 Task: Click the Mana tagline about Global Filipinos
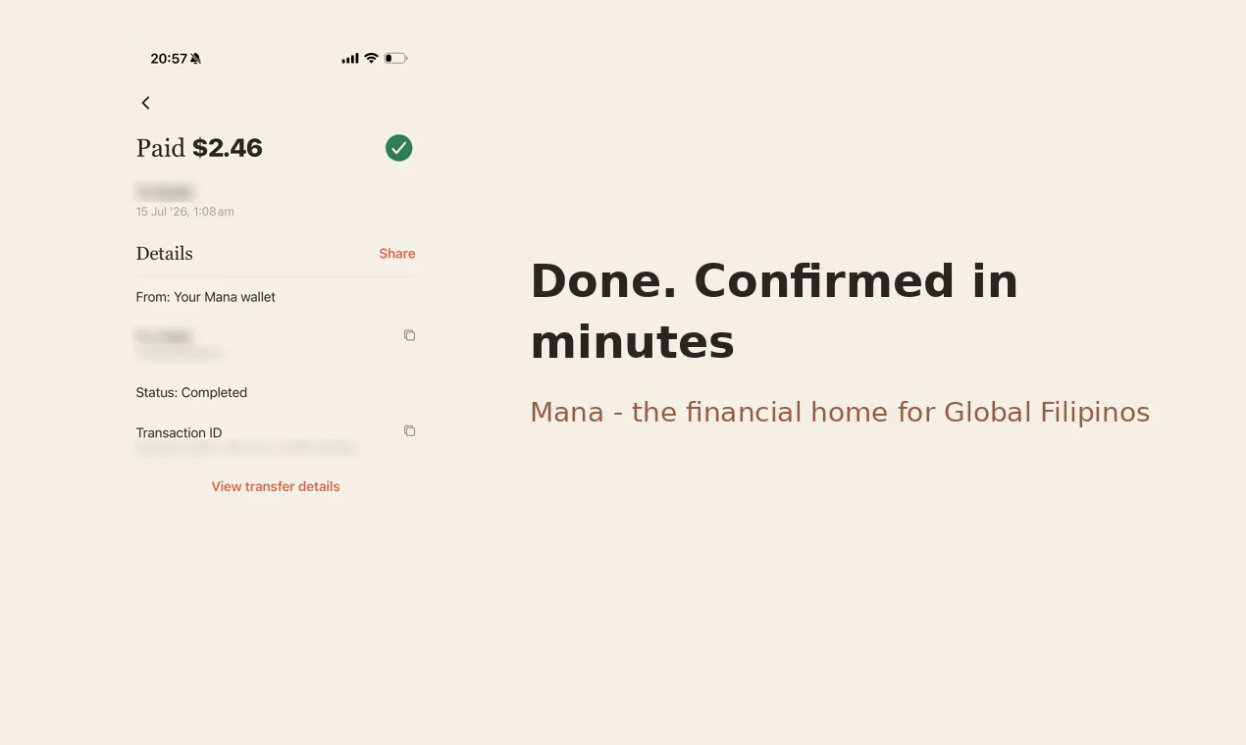coord(840,412)
